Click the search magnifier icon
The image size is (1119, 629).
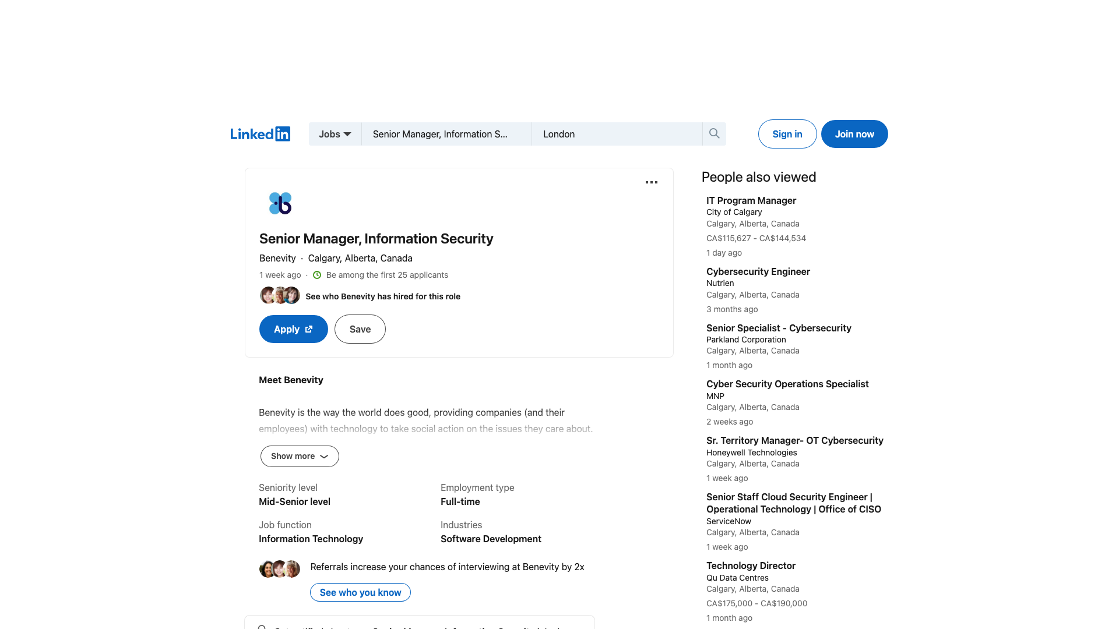[714, 133]
